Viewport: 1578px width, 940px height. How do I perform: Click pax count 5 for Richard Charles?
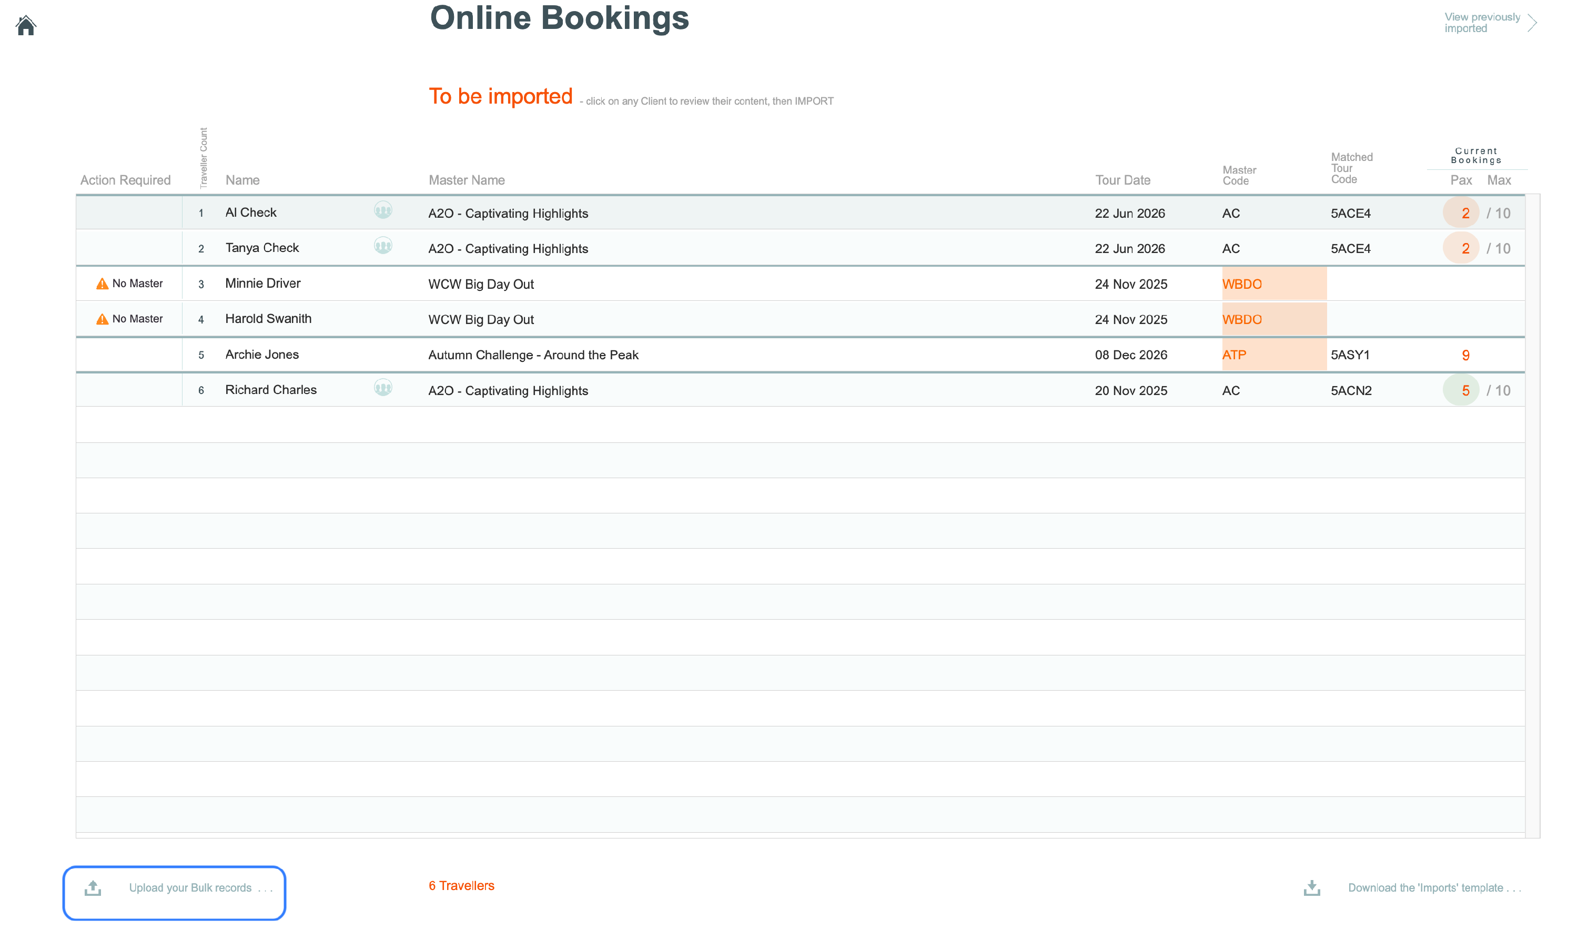[1465, 391]
